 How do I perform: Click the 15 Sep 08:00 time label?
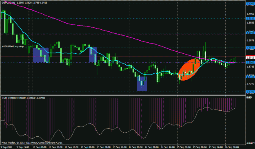[x=200, y=147]
